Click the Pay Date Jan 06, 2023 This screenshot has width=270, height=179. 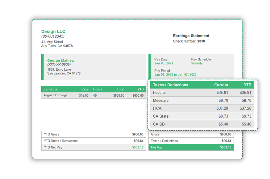pyautogui.click(x=164, y=63)
